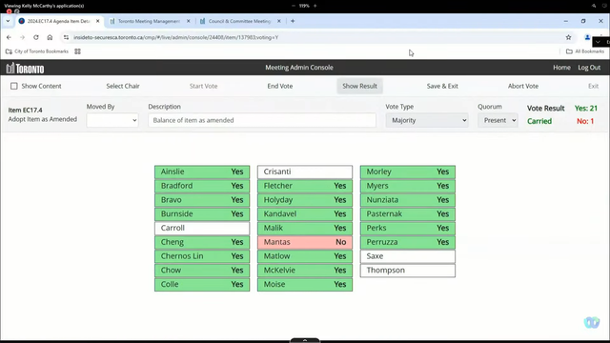Select the Matlow vote tile
The image size is (610, 343).
click(x=305, y=256)
